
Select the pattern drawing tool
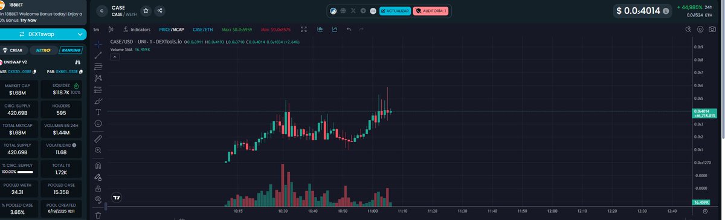click(98, 78)
